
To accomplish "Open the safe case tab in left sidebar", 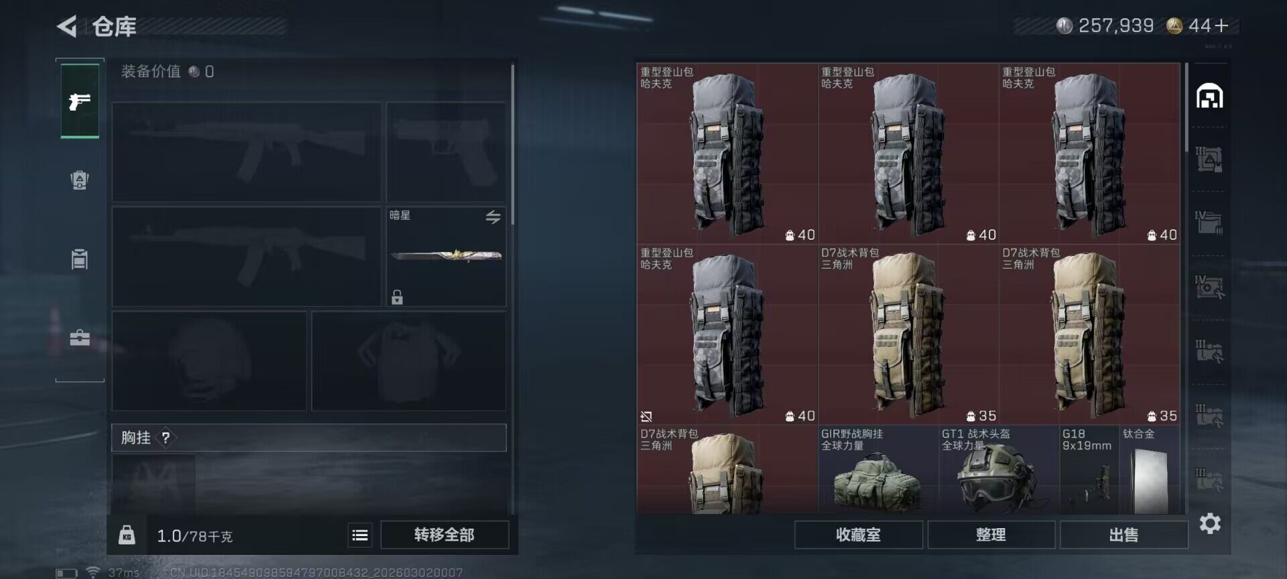I will [80, 337].
